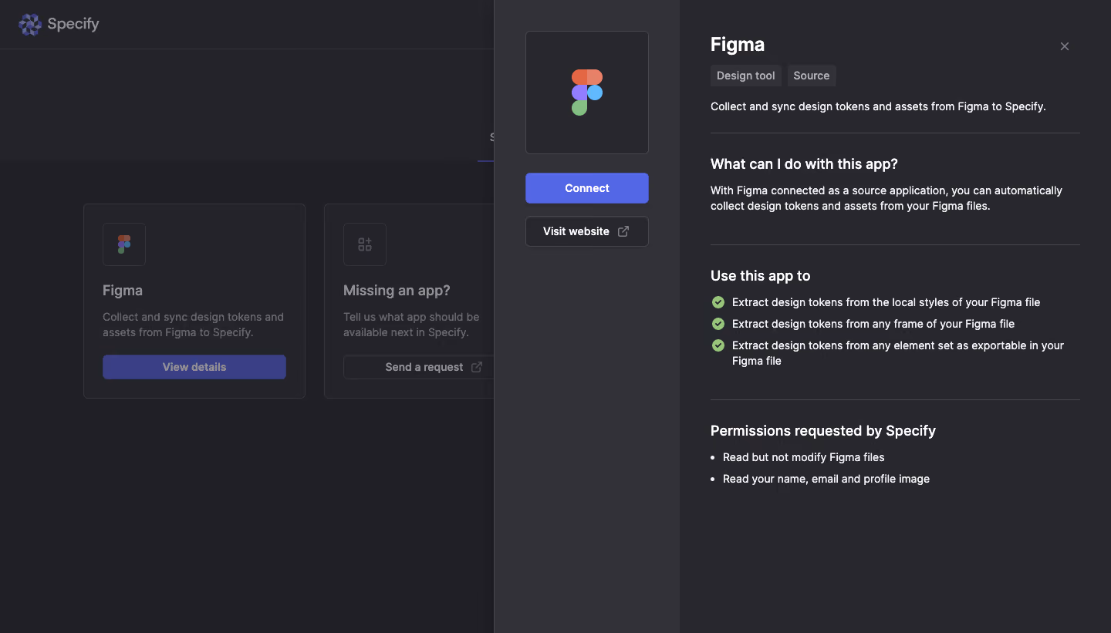
Task: Select the Source tag
Action: click(x=812, y=76)
